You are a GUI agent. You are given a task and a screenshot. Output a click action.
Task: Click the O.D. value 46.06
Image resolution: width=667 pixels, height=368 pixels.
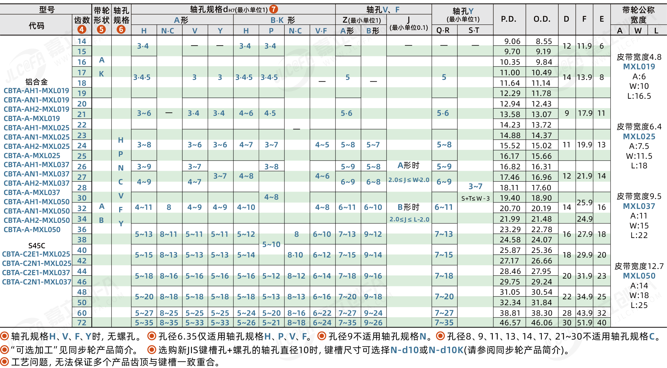coord(542,323)
